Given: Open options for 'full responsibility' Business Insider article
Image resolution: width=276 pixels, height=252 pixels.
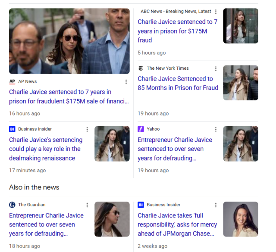Looking at the screenshot, I should 216,205.
